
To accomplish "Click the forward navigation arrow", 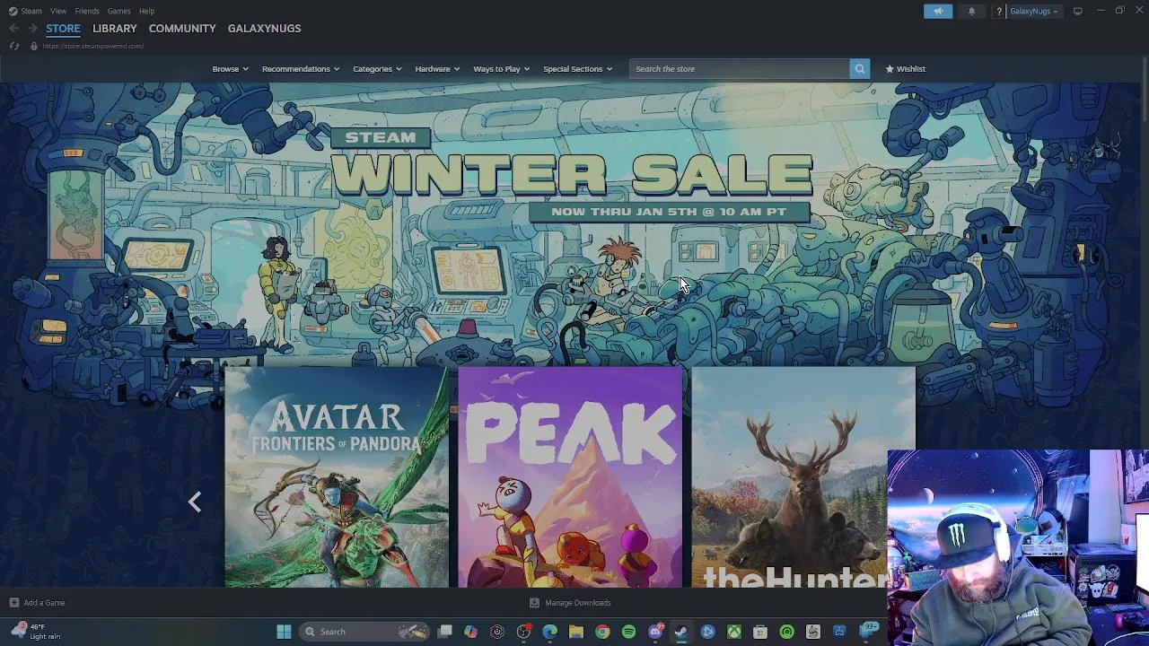I will tap(31, 29).
